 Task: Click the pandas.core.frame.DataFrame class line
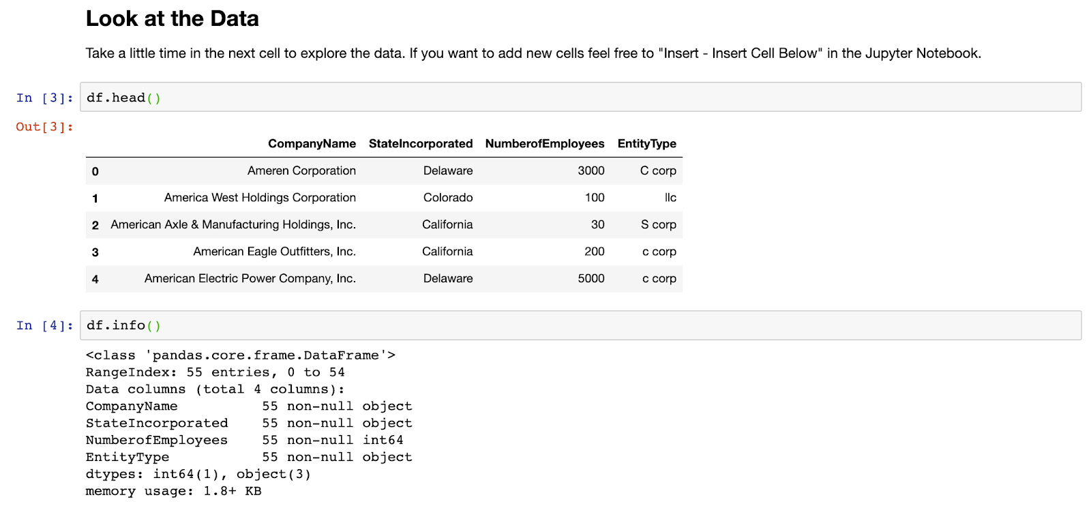coord(241,355)
